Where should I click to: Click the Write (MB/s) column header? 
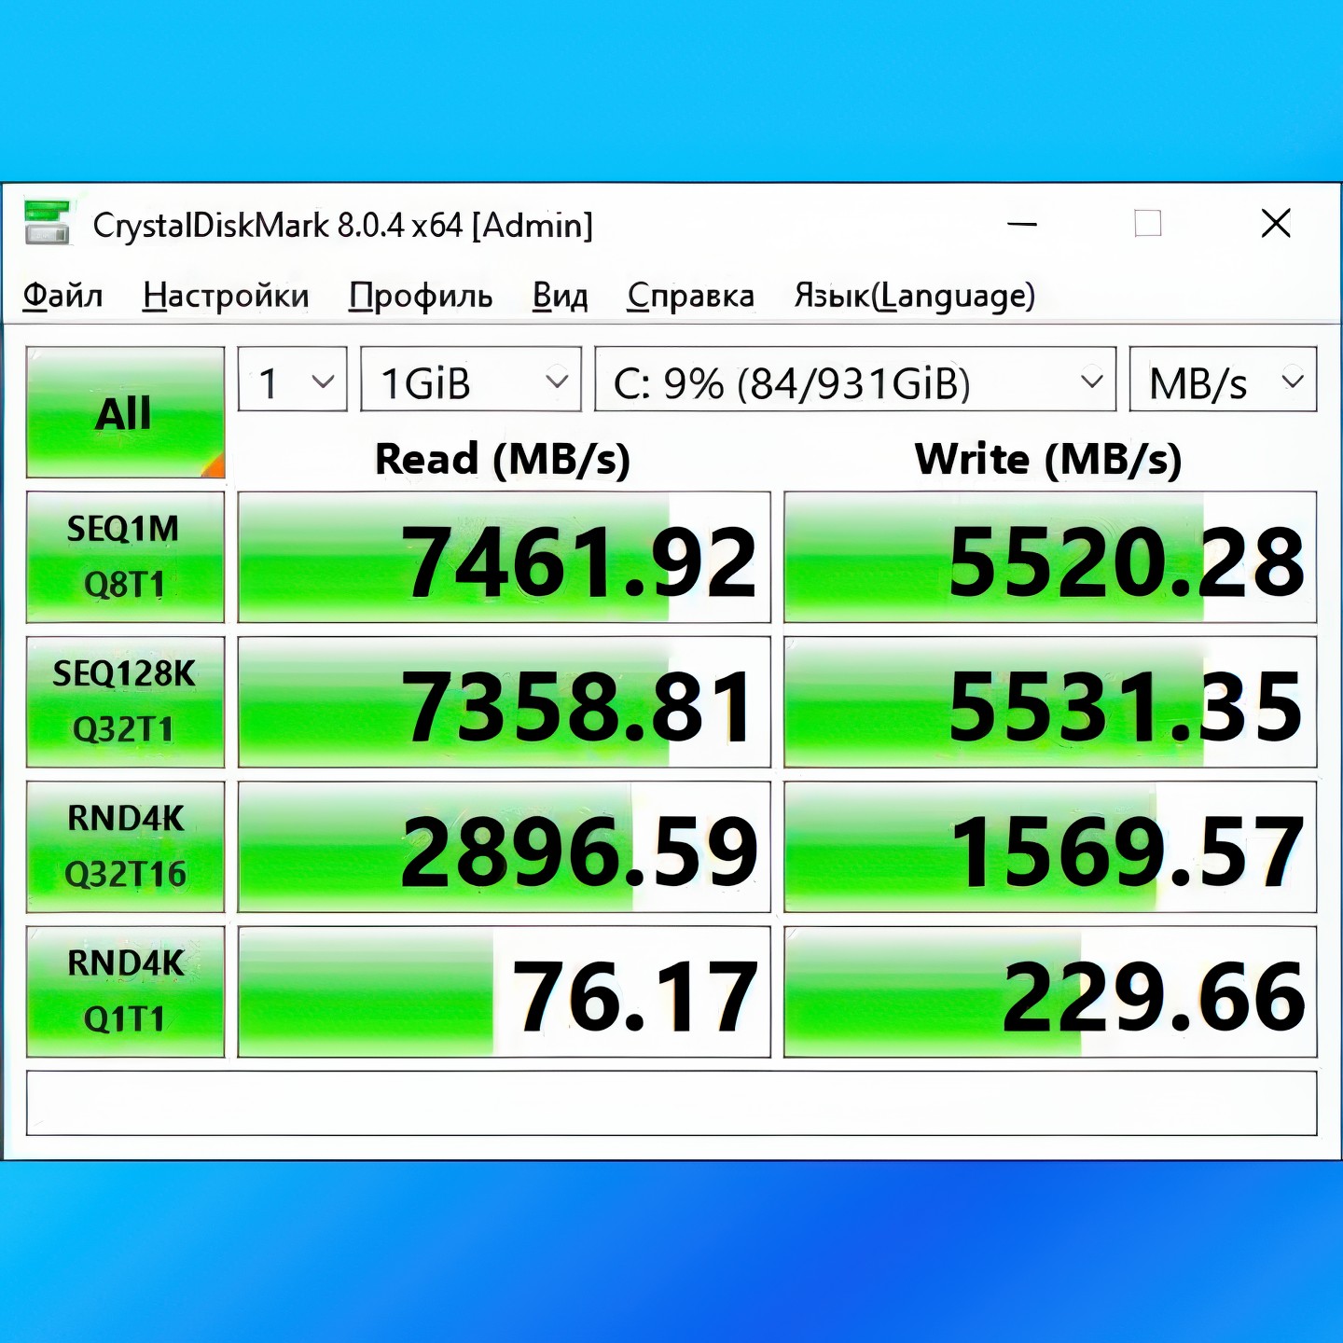(x=1048, y=459)
